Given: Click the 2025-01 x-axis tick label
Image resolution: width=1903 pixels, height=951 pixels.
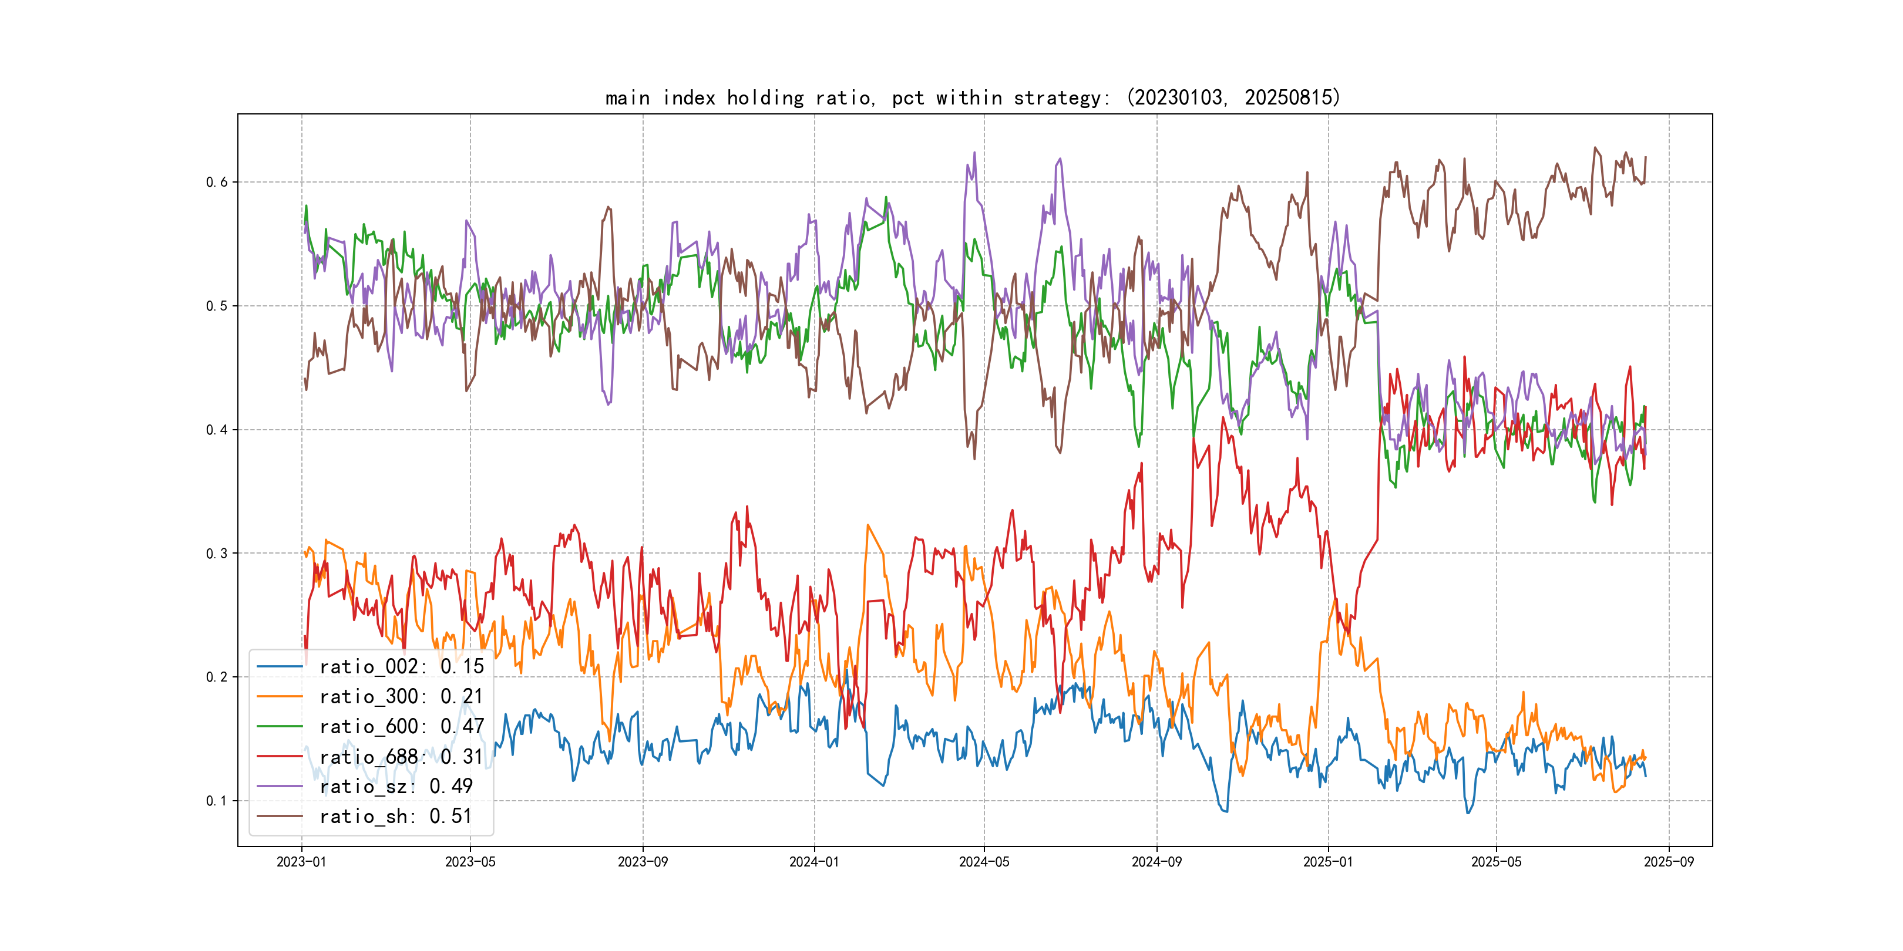Looking at the screenshot, I should click(1327, 862).
